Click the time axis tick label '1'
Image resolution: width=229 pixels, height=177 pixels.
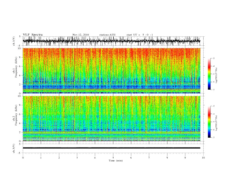[41, 158]
